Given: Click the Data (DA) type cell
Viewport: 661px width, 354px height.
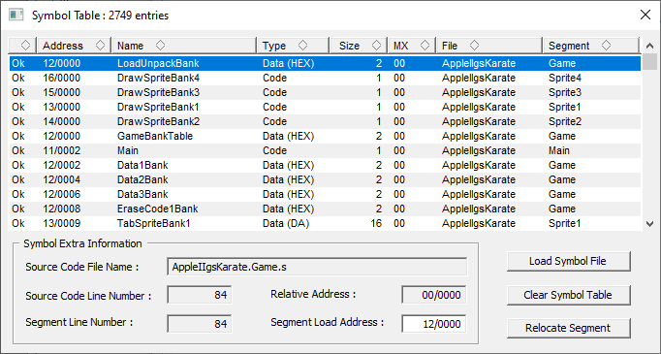Looking at the screenshot, I should [286, 224].
